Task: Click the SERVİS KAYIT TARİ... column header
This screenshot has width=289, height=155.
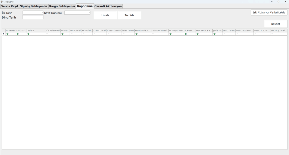Action: pos(262,31)
